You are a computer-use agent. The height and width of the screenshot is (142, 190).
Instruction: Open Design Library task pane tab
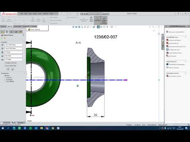[163, 38]
